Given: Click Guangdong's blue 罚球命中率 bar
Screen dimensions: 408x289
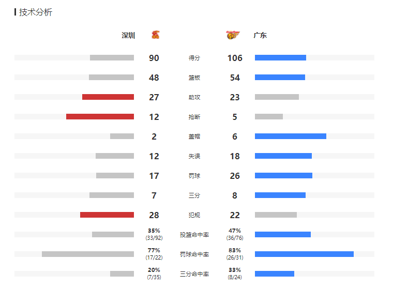Looking at the screenshot, I should 304,254.
